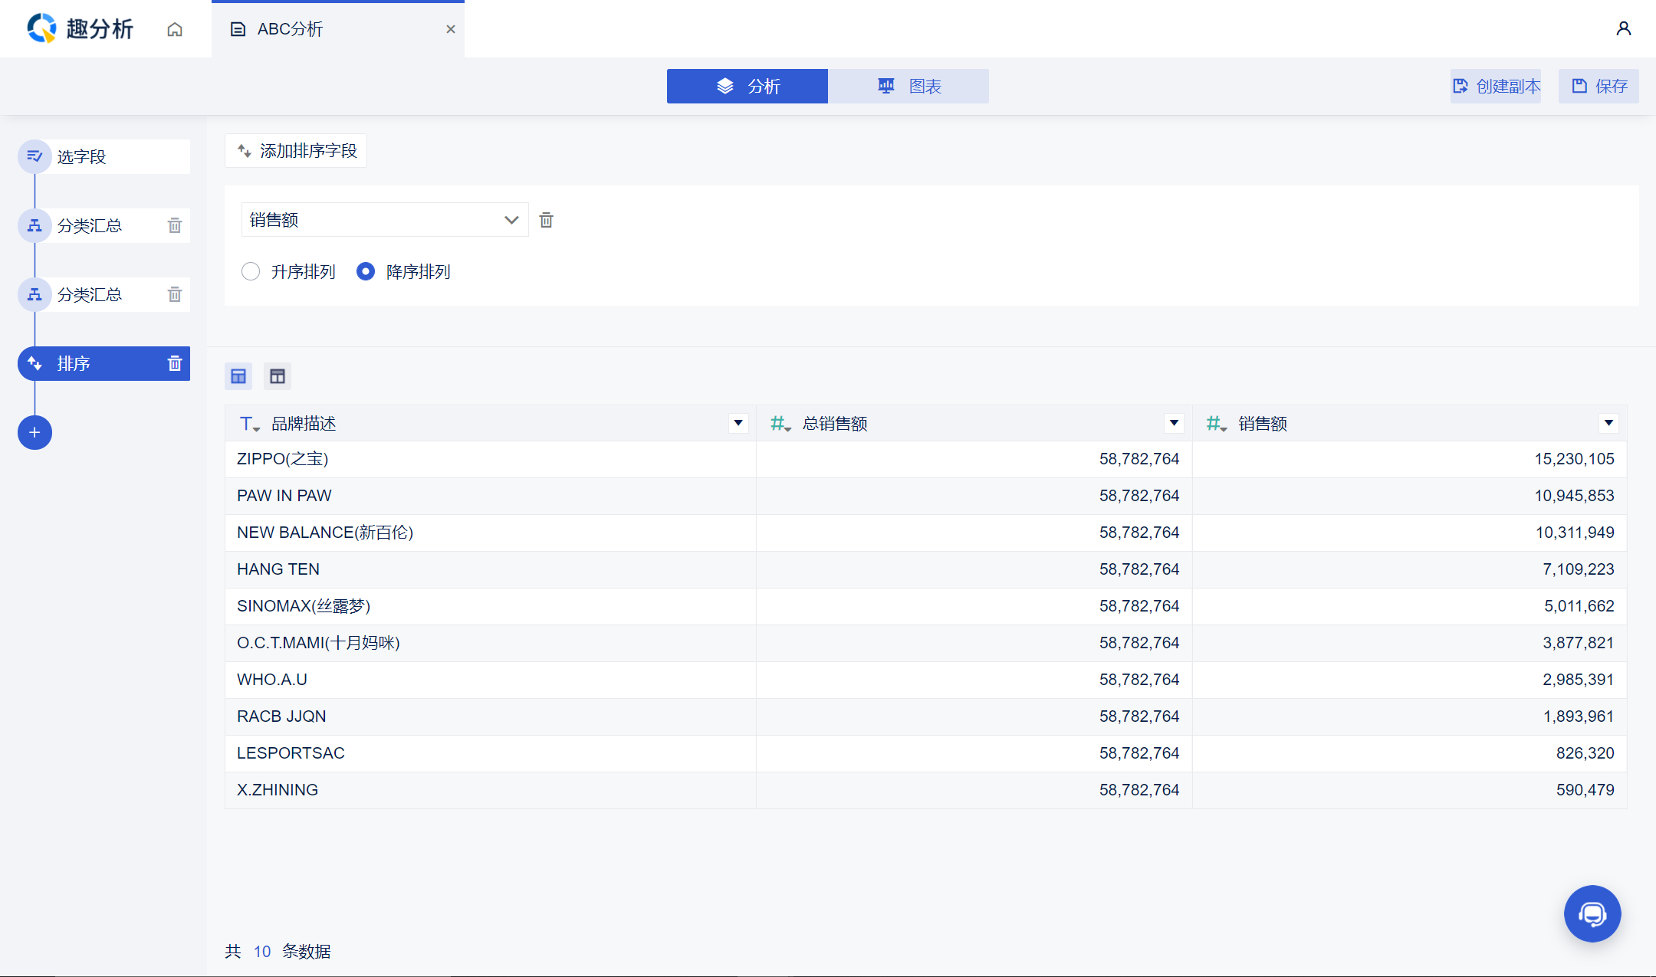The height and width of the screenshot is (977, 1656).
Task: Delete the first 分类汇总 step
Action: point(175,225)
